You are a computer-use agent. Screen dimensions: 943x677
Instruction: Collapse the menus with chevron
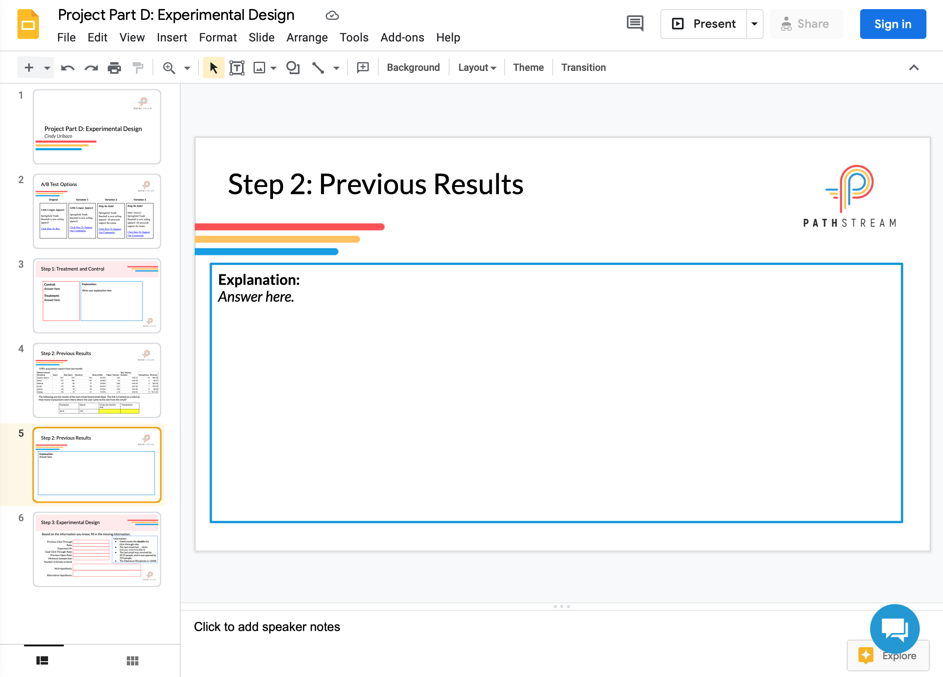click(914, 68)
